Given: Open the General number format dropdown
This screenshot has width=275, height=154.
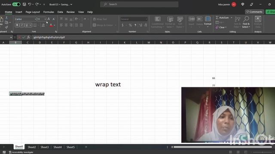Looking at the screenshot, I should pyautogui.click(x=146, y=19).
